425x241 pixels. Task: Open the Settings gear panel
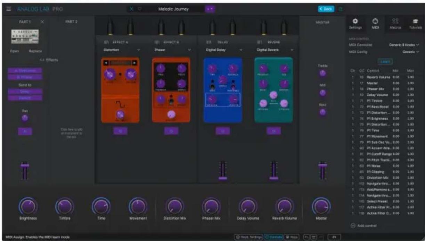click(355, 23)
